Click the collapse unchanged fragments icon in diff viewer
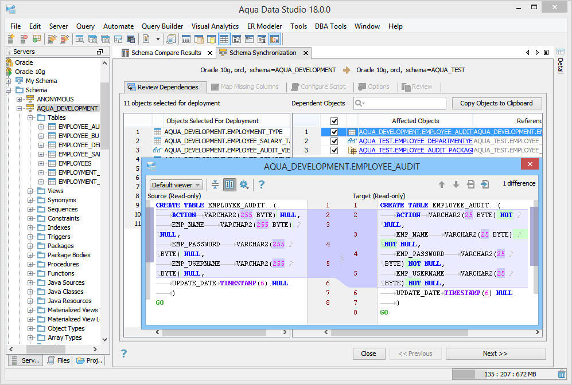This screenshot has height=385, width=572. 215,184
